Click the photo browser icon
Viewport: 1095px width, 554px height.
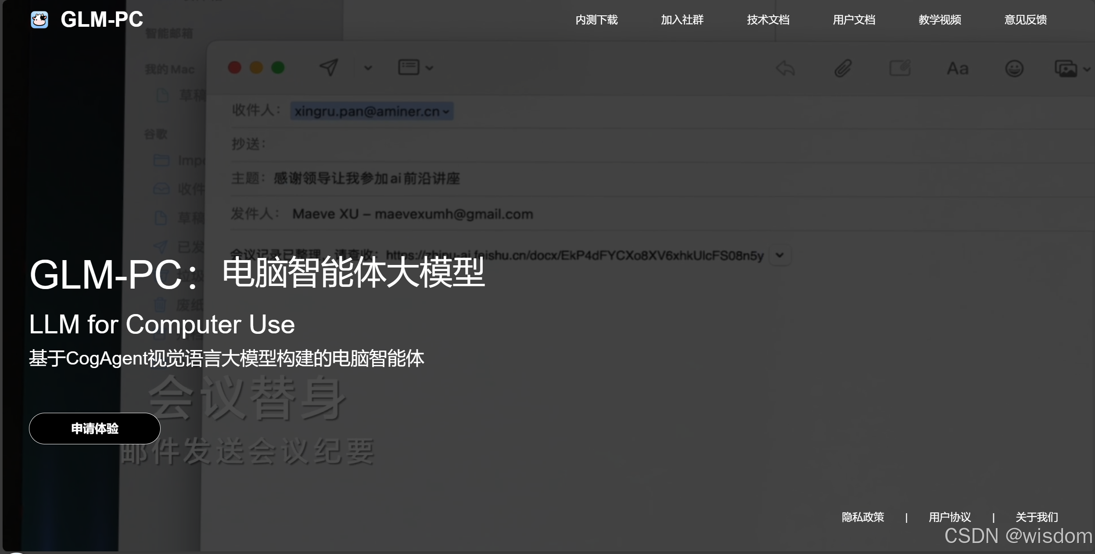pyautogui.click(x=1066, y=69)
